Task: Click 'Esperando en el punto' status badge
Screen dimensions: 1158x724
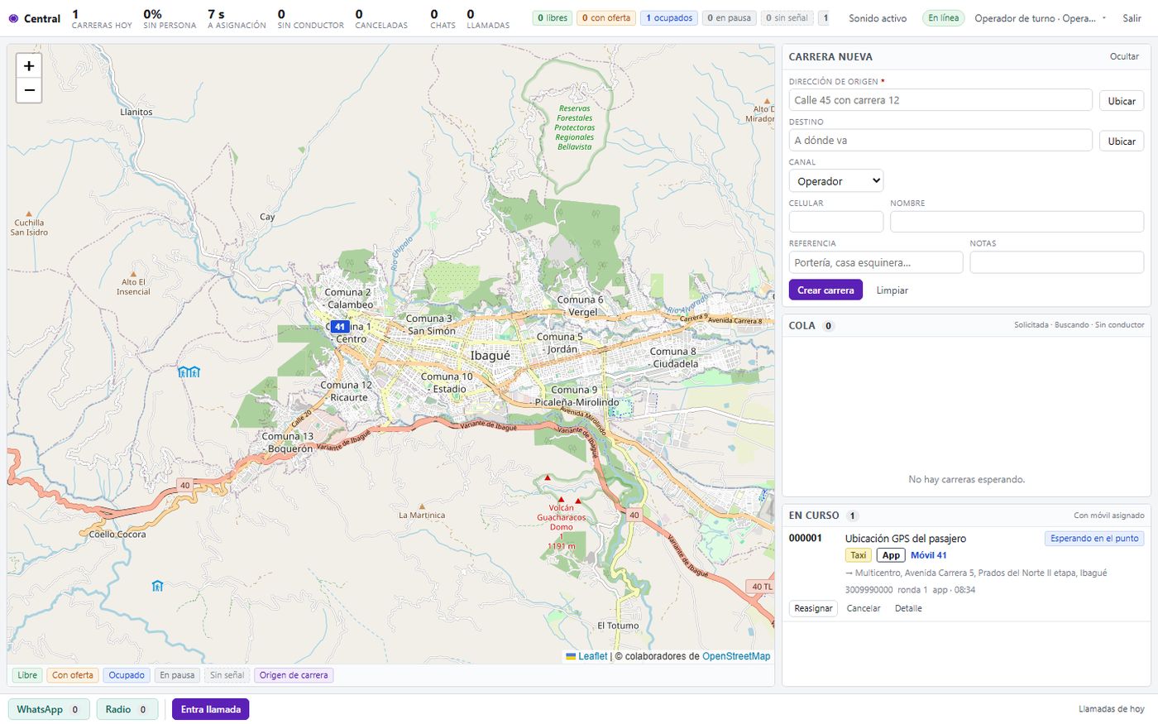Action: coord(1094,539)
